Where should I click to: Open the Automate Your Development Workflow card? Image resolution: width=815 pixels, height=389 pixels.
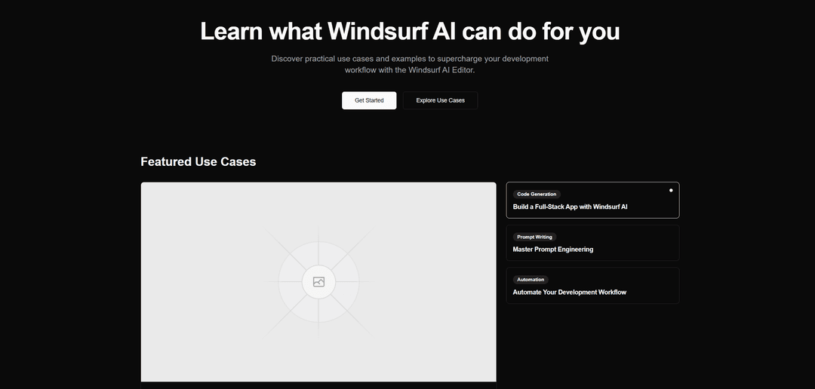click(592, 285)
